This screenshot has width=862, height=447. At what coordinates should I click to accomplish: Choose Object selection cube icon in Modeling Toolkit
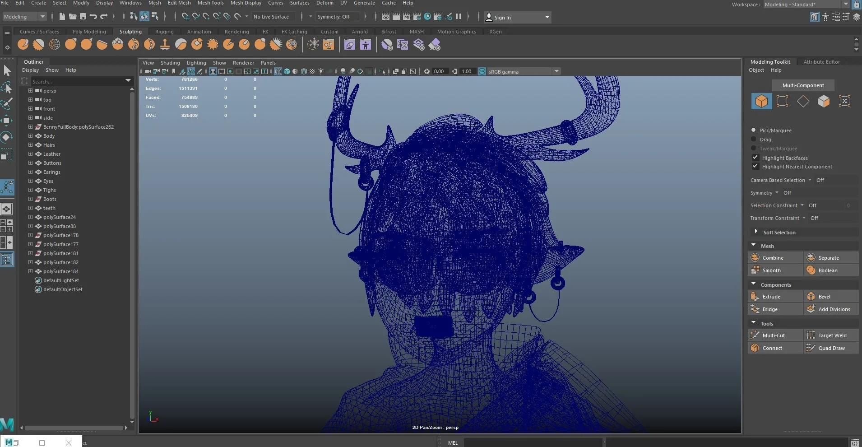point(761,101)
